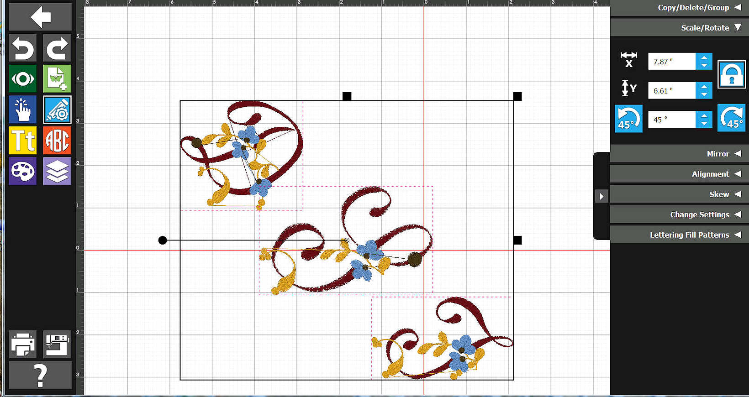The width and height of the screenshot is (749, 397).
Task: Increase the Y height value
Action: 704,86
